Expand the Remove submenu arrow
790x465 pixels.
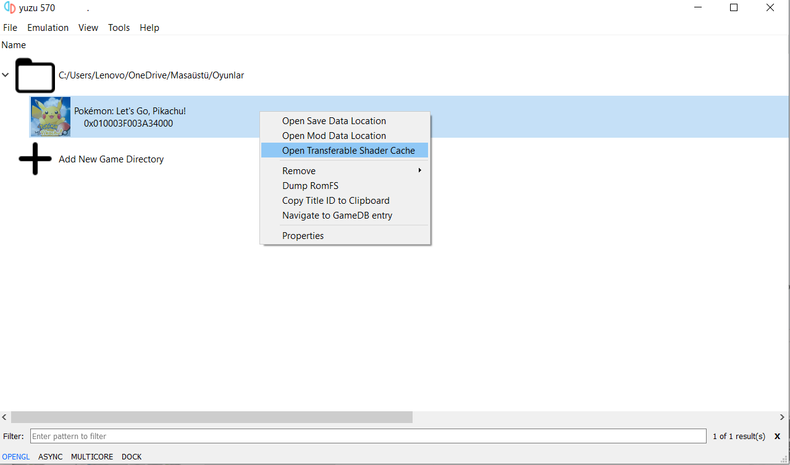[420, 170]
